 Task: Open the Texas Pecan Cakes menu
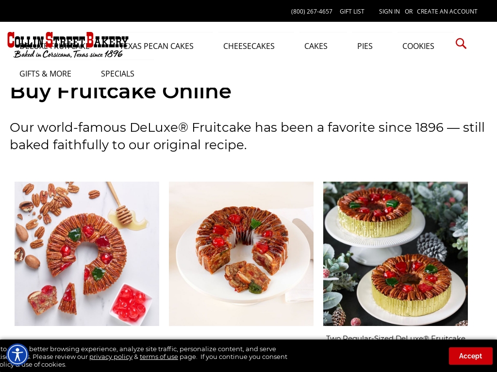[157, 46]
